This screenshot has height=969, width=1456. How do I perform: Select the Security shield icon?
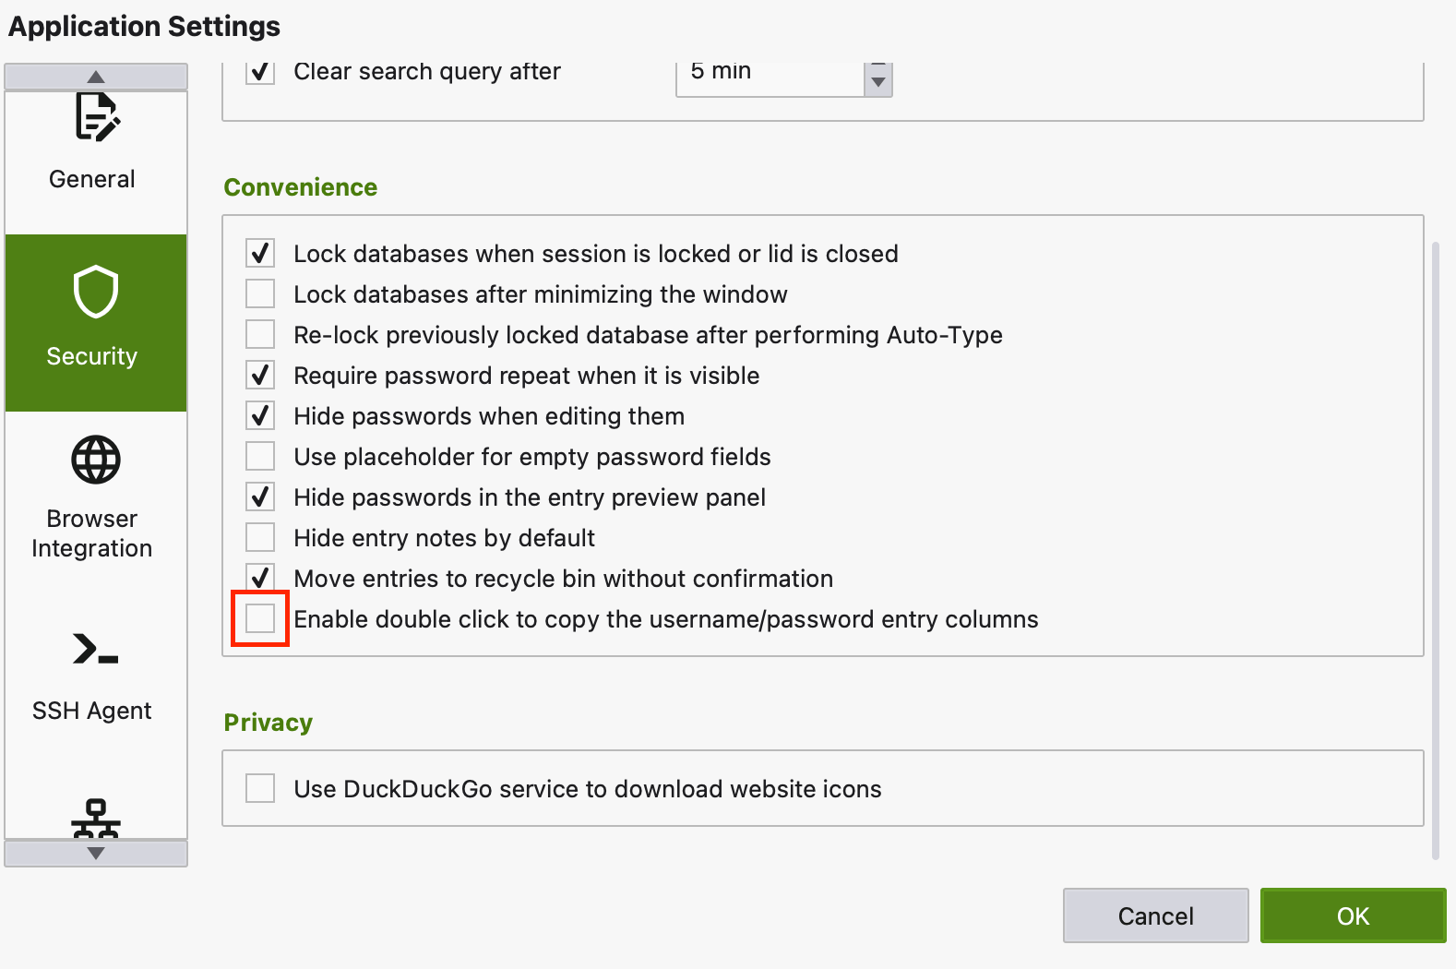(x=96, y=293)
